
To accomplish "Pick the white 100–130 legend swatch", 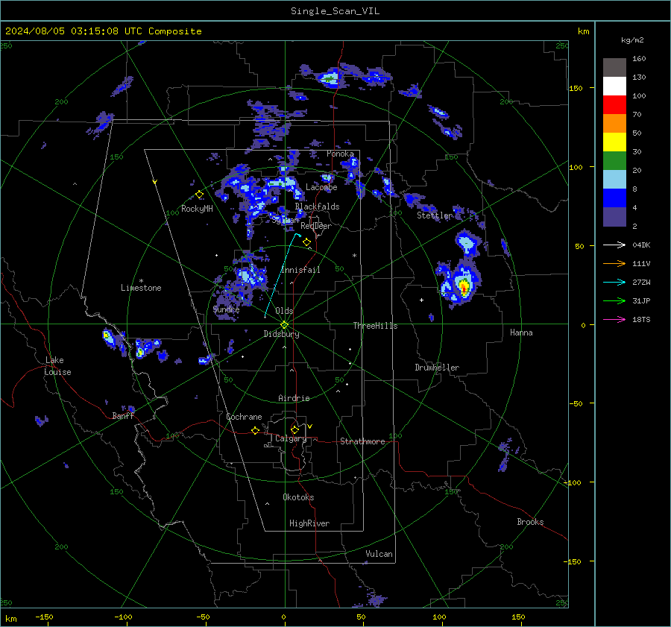I will [x=614, y=86].
